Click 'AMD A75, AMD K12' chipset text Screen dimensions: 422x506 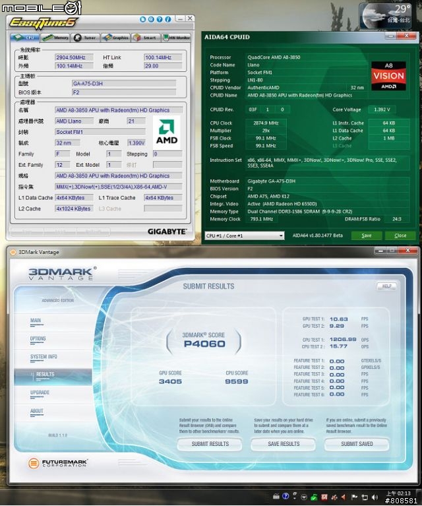pyautogui.click(x=268, y=196)
